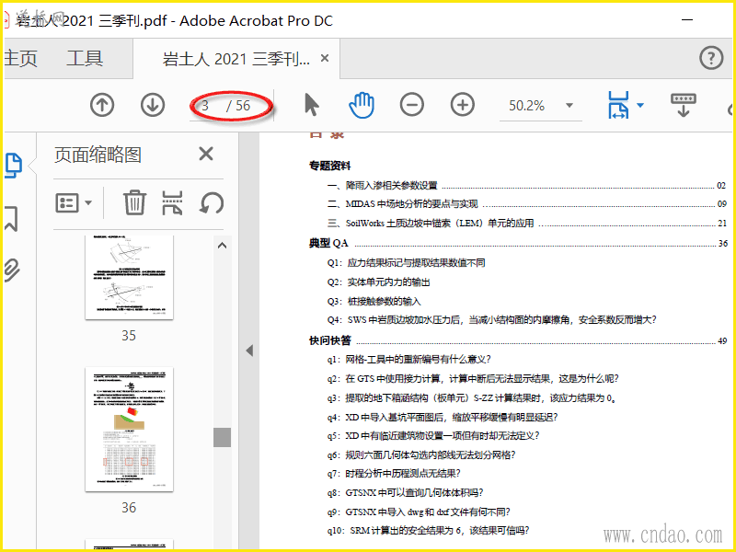Click q1: 网格-工具中的重新编号有什么意义
This screenshot has width=736, height=552.
(408, 359)
